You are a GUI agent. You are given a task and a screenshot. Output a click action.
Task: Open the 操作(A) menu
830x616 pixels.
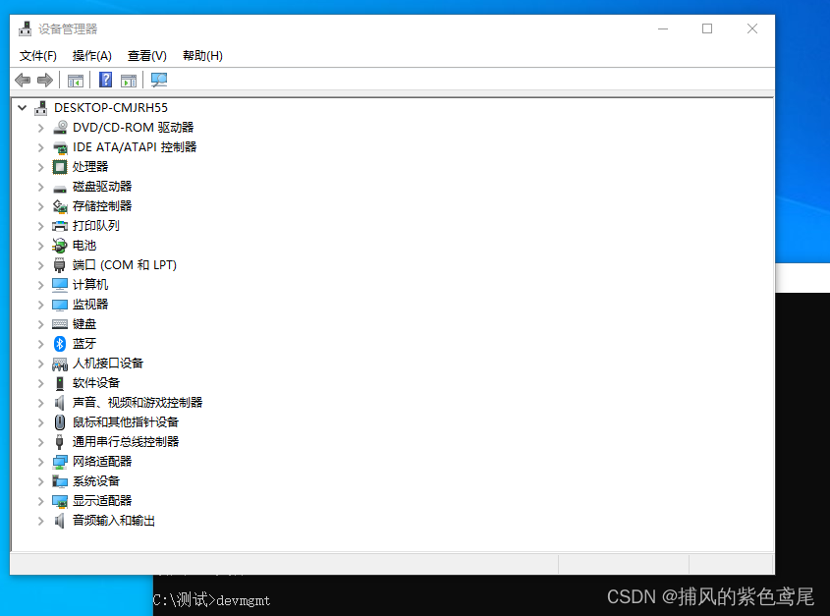(x=92, y=56)
